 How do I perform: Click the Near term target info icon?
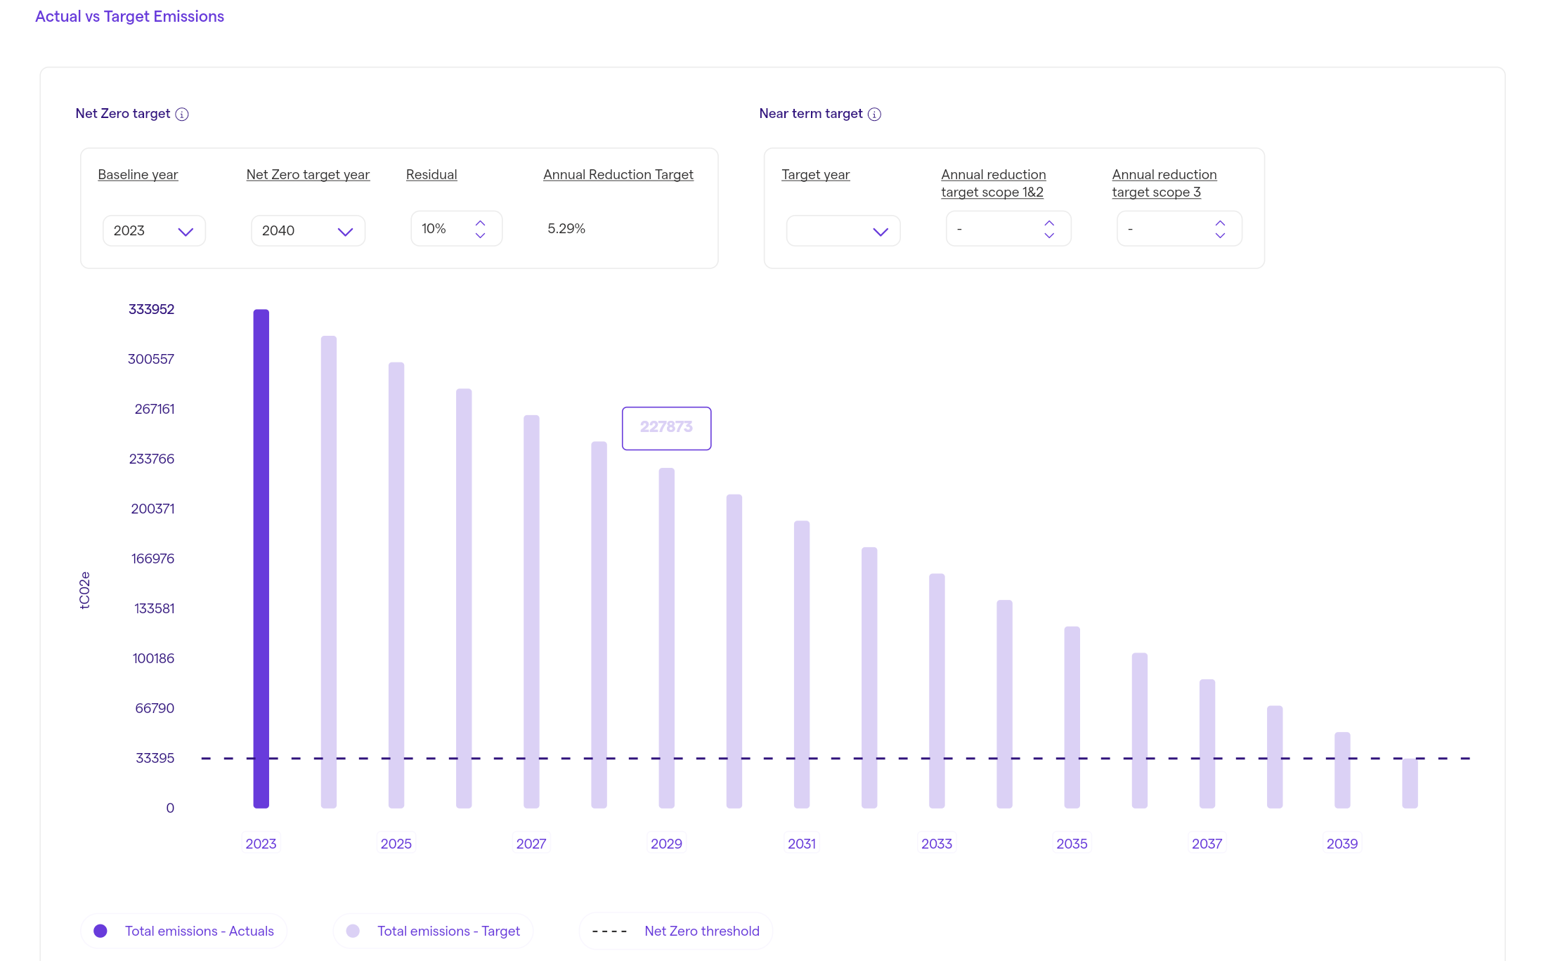point(874,115)
